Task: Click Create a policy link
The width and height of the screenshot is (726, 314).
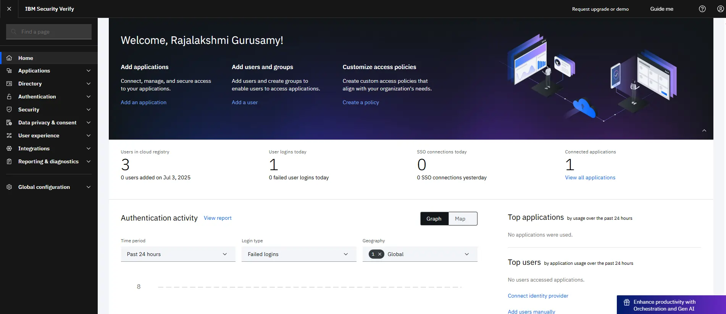Action: (361, 102)
